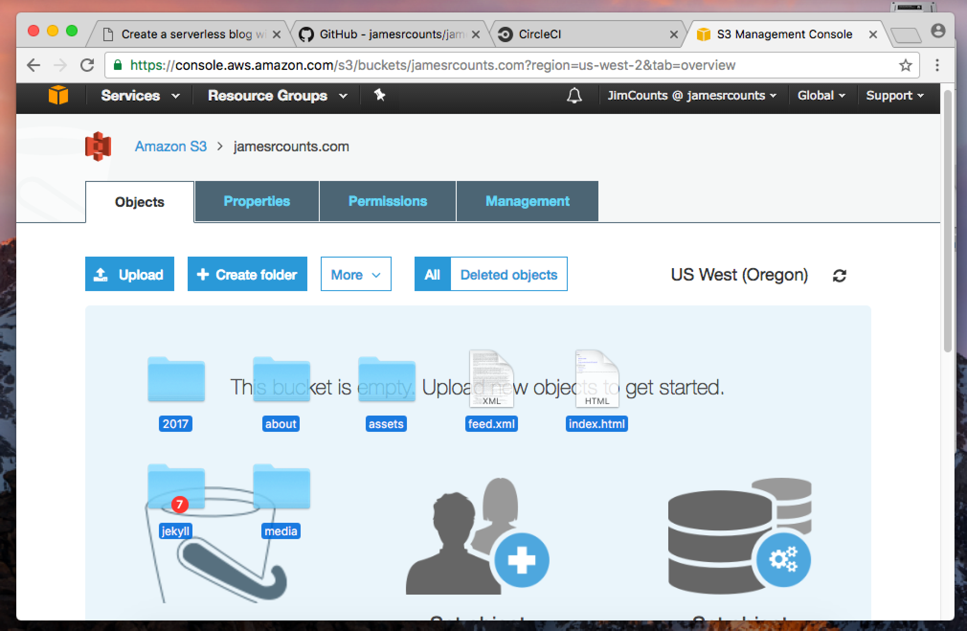This screenshot has height=631, width=967.
Task: Expand the More actions dropdown
Action: point(356,274)
